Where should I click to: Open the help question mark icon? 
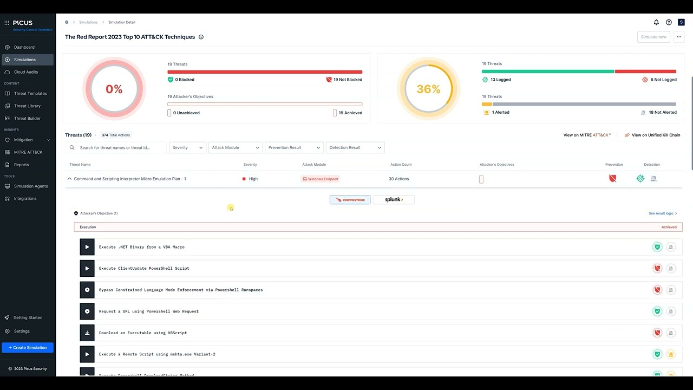669,22
